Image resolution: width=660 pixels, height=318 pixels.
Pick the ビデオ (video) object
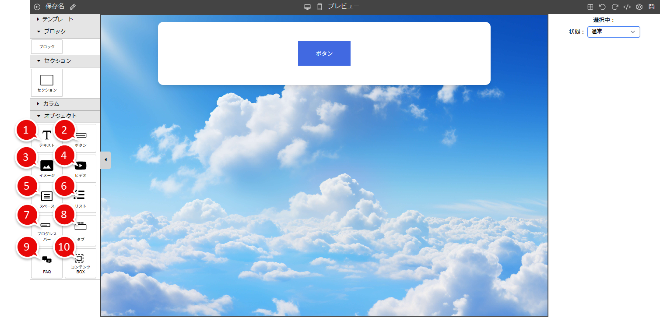pyautogui.click(x=81, y=168)
